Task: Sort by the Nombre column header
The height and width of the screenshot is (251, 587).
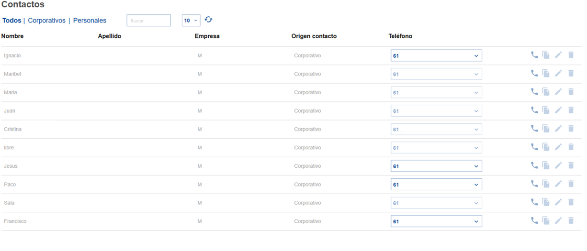Action: coord(12,36)
